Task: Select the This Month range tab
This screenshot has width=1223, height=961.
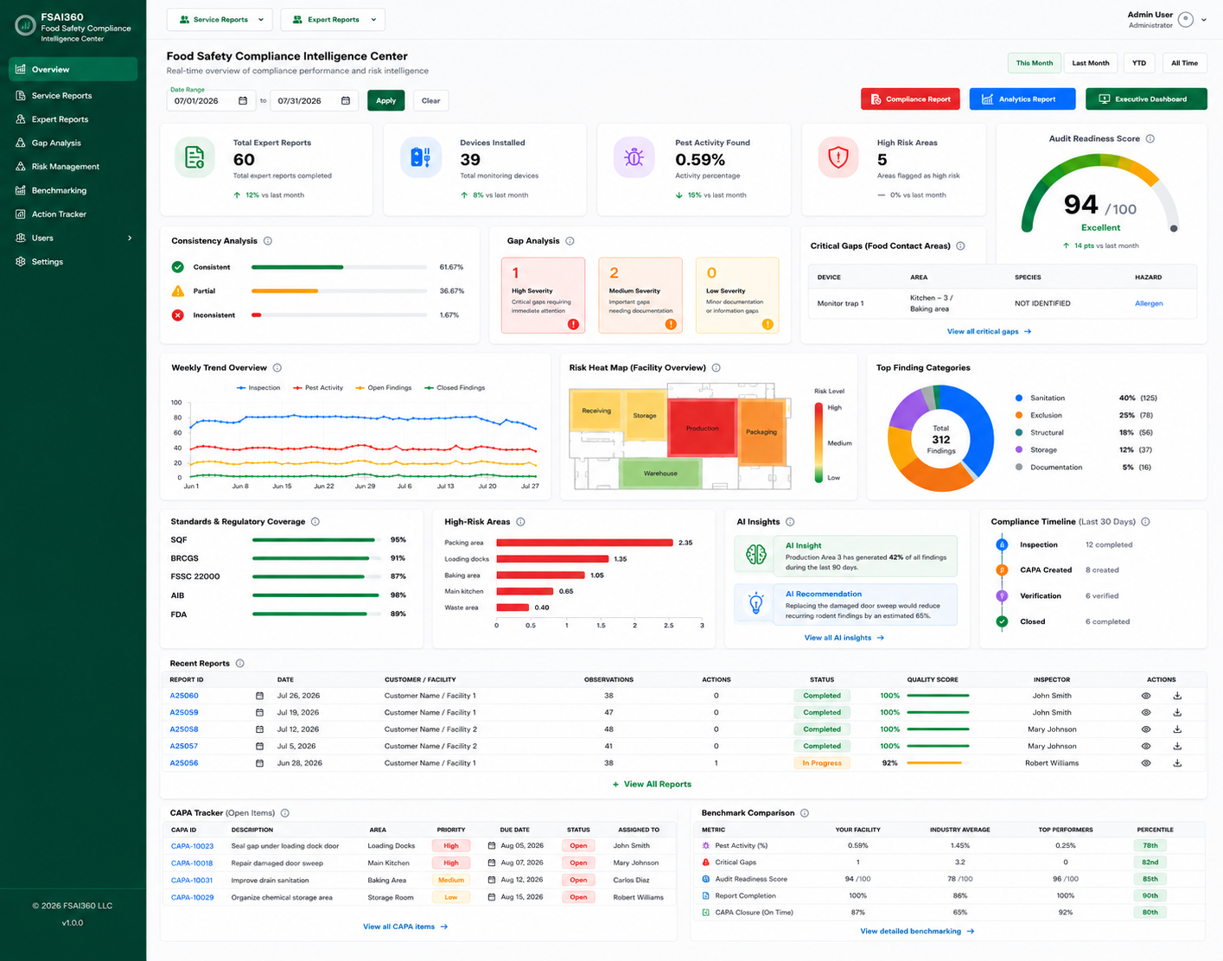Action: coord(1035,63)
